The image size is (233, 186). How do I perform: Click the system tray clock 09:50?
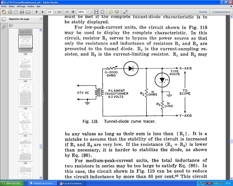[228, 183]
